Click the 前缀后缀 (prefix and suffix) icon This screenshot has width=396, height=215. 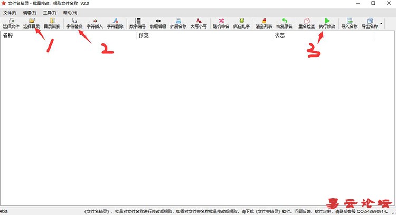[x=158, y=23]
